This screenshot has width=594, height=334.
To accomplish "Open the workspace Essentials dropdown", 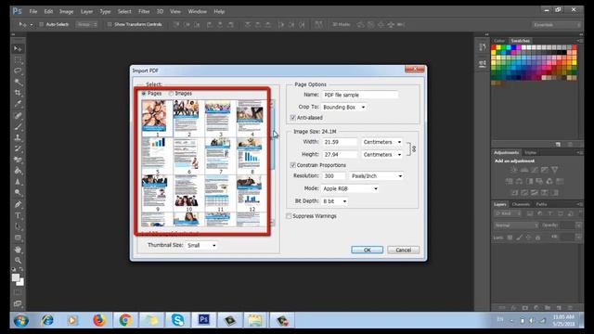I will click(x=556, y=25).
